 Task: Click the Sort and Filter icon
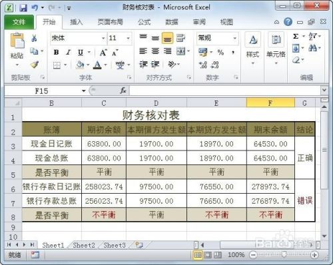click(x=312, y=36)
